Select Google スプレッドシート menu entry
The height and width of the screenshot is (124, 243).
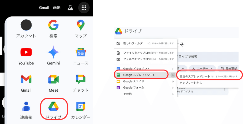[x=146, y=75]
